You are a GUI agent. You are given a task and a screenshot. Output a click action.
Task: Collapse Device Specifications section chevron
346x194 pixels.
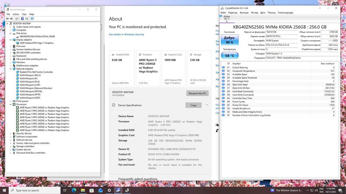207,105
